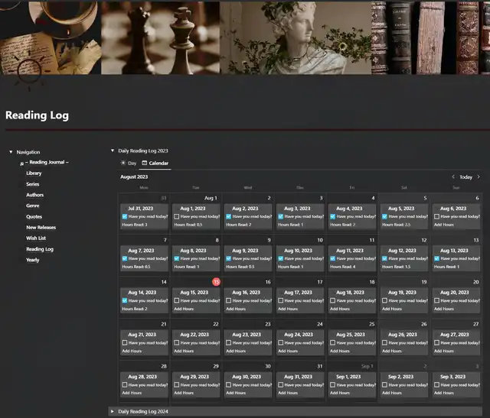This screenshot has width=490, height=418.
Task: Click 'Add Hours' on the Aug 20, 2023 card
Action: 443,309
